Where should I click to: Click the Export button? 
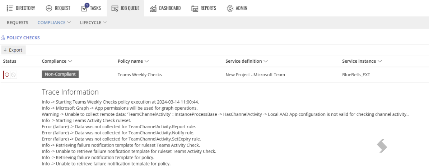pos(13,50)
